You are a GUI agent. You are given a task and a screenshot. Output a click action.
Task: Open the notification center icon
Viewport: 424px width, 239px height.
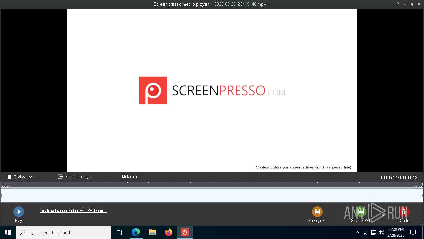point(413,232)
